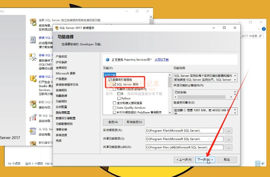270x177 pixels.
Task: Click the 产品密钥 step in the left sidebar
Action: (62, 56)
